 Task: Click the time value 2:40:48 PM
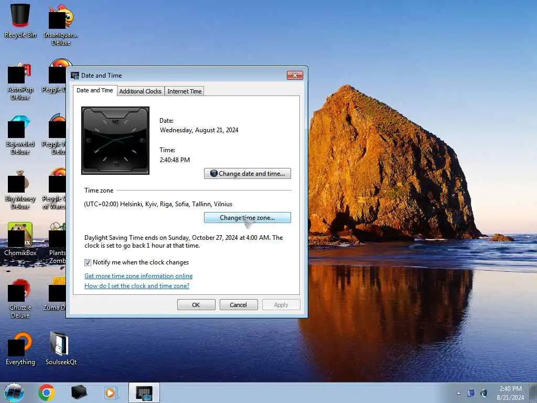[x=175, y=160]
